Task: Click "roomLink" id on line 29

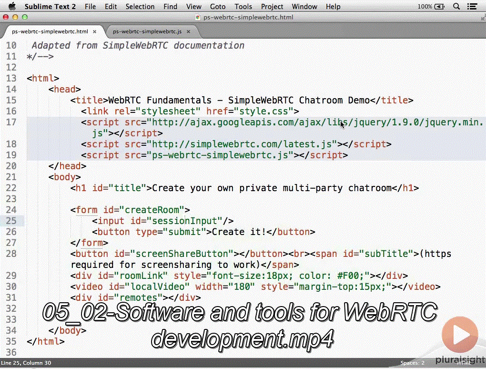Action: pos(141,276)
